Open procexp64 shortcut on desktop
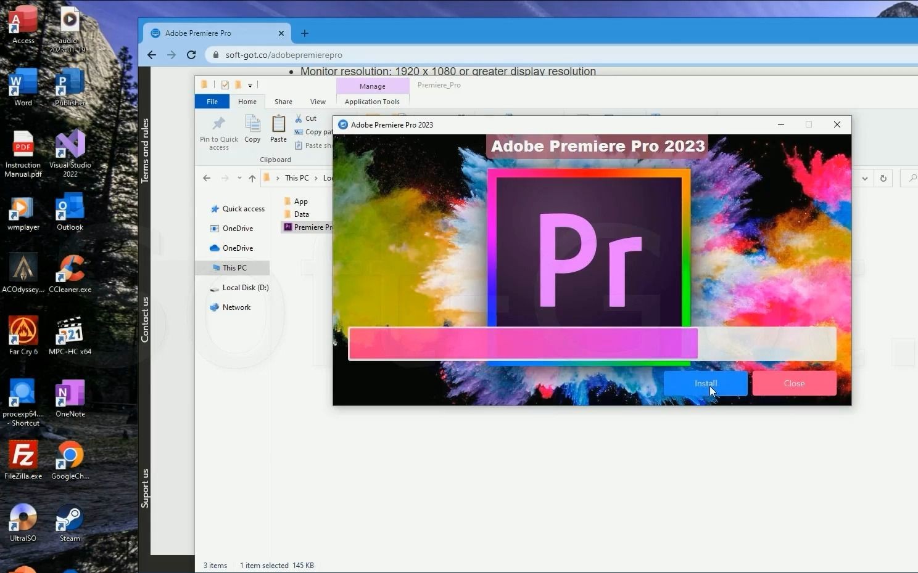Image resolution: width=918 pixels, height=573 pixels. click(x=23, y=403)
